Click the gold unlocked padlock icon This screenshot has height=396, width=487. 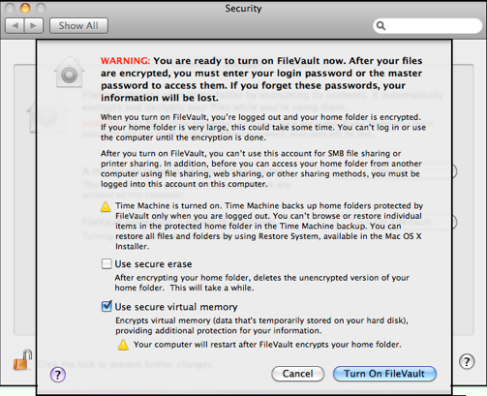[x=22, y=360]
